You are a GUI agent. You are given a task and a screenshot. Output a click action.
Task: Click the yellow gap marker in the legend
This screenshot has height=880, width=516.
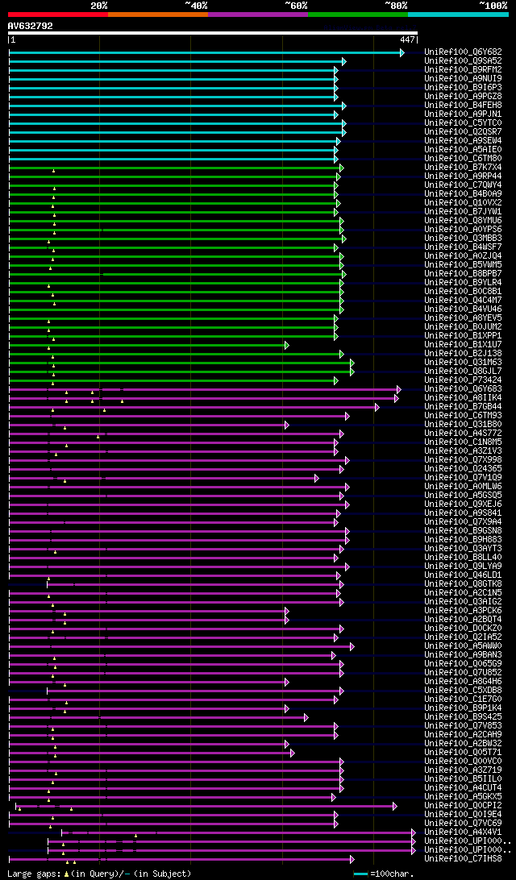(66, 874)
